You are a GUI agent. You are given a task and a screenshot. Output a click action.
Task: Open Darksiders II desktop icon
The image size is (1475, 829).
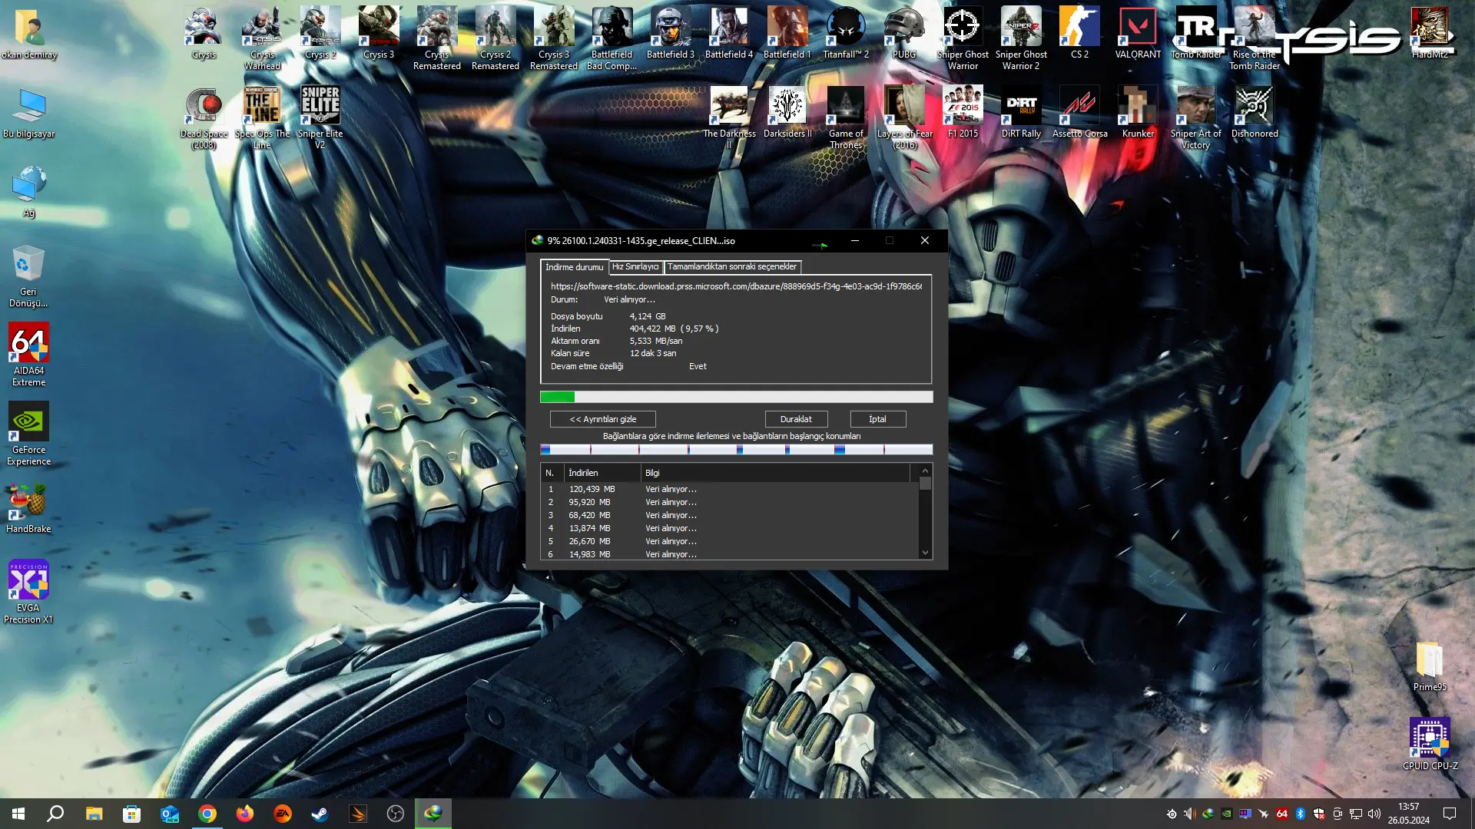787,112
